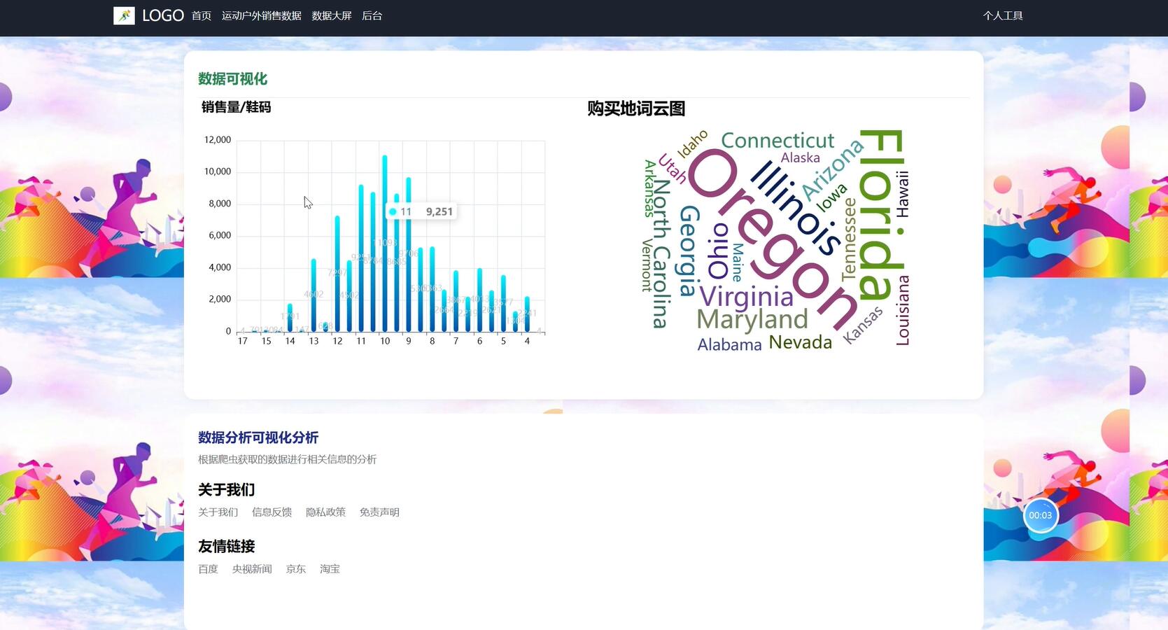Viewport: 1168px width, 630px height.
Task: Click the 免责声明 disclaimer link
Action: tap(379, 512)
